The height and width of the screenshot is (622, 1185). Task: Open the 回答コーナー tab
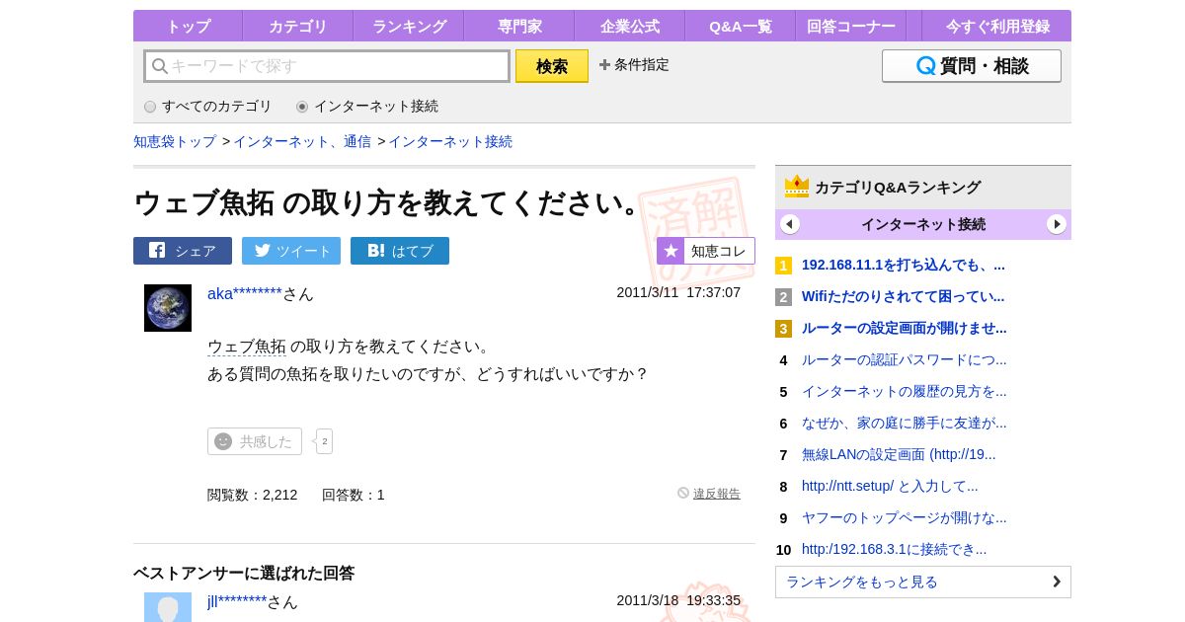pyautogui.click(x=851, y=26)
